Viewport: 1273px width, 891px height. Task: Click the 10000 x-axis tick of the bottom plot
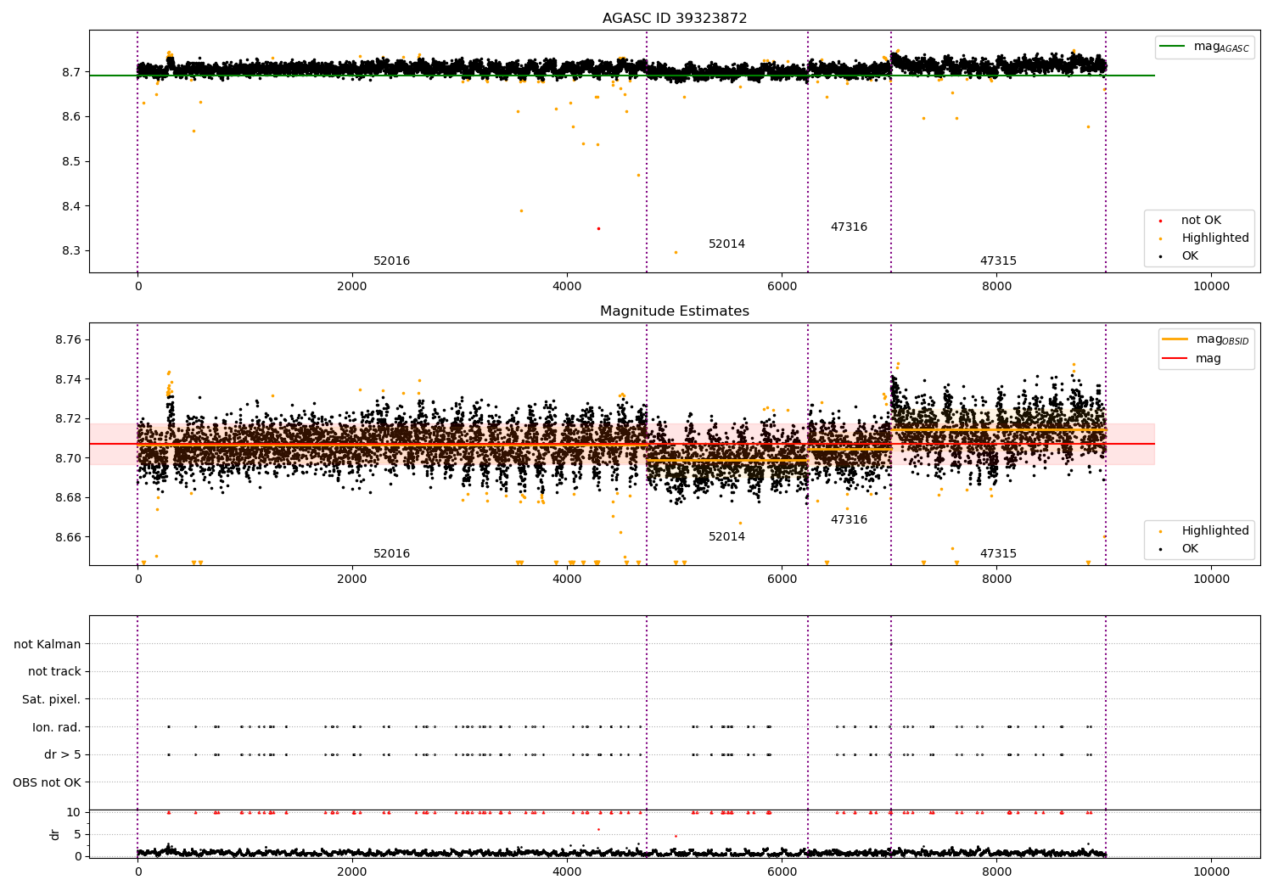(1211, 871)
